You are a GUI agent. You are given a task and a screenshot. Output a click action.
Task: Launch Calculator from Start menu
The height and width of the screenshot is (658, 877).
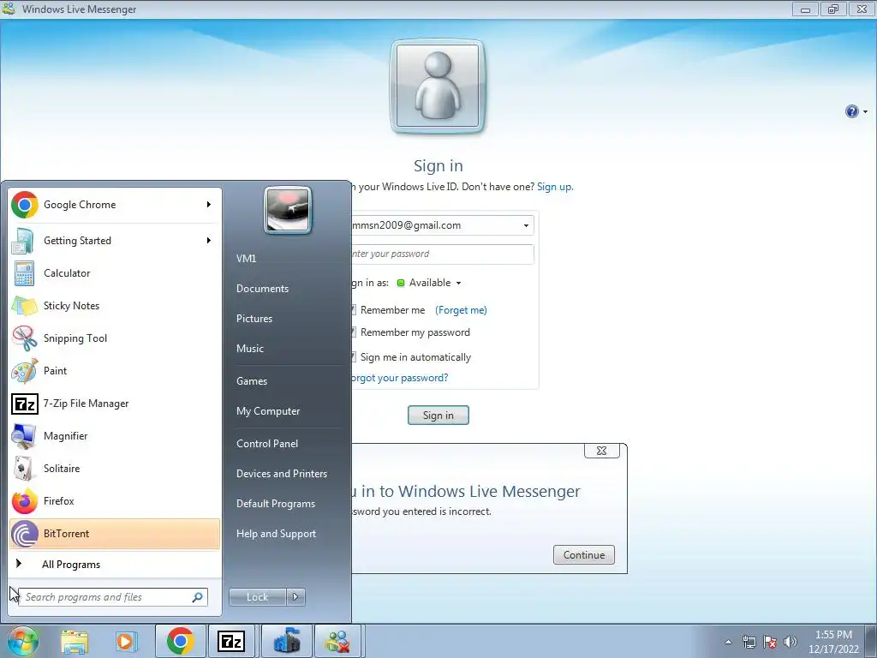click(115, 273)
